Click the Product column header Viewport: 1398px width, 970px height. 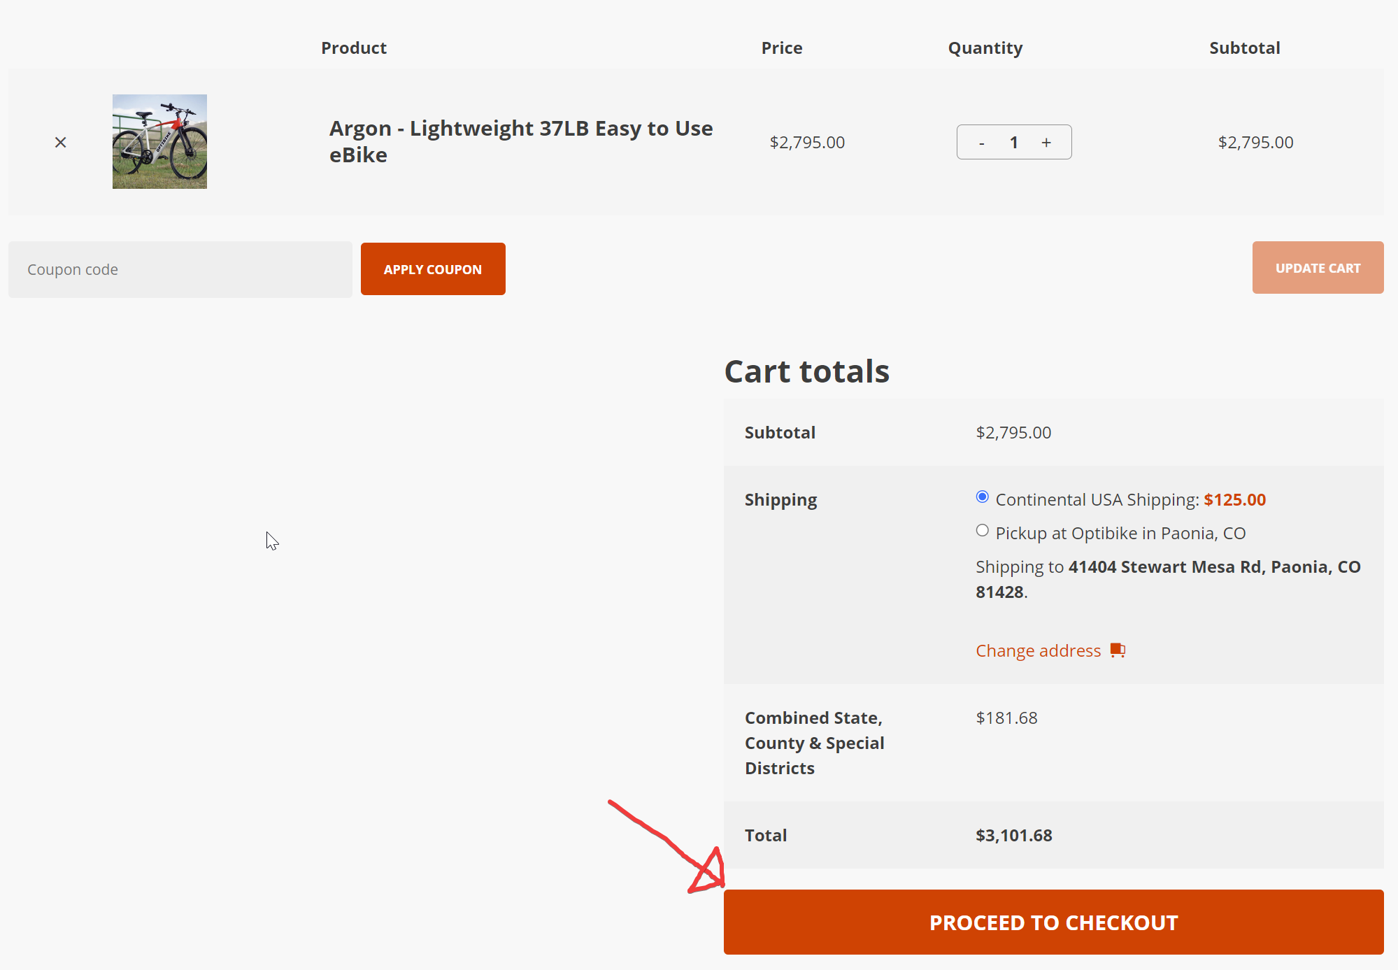(x=353, y=48)
